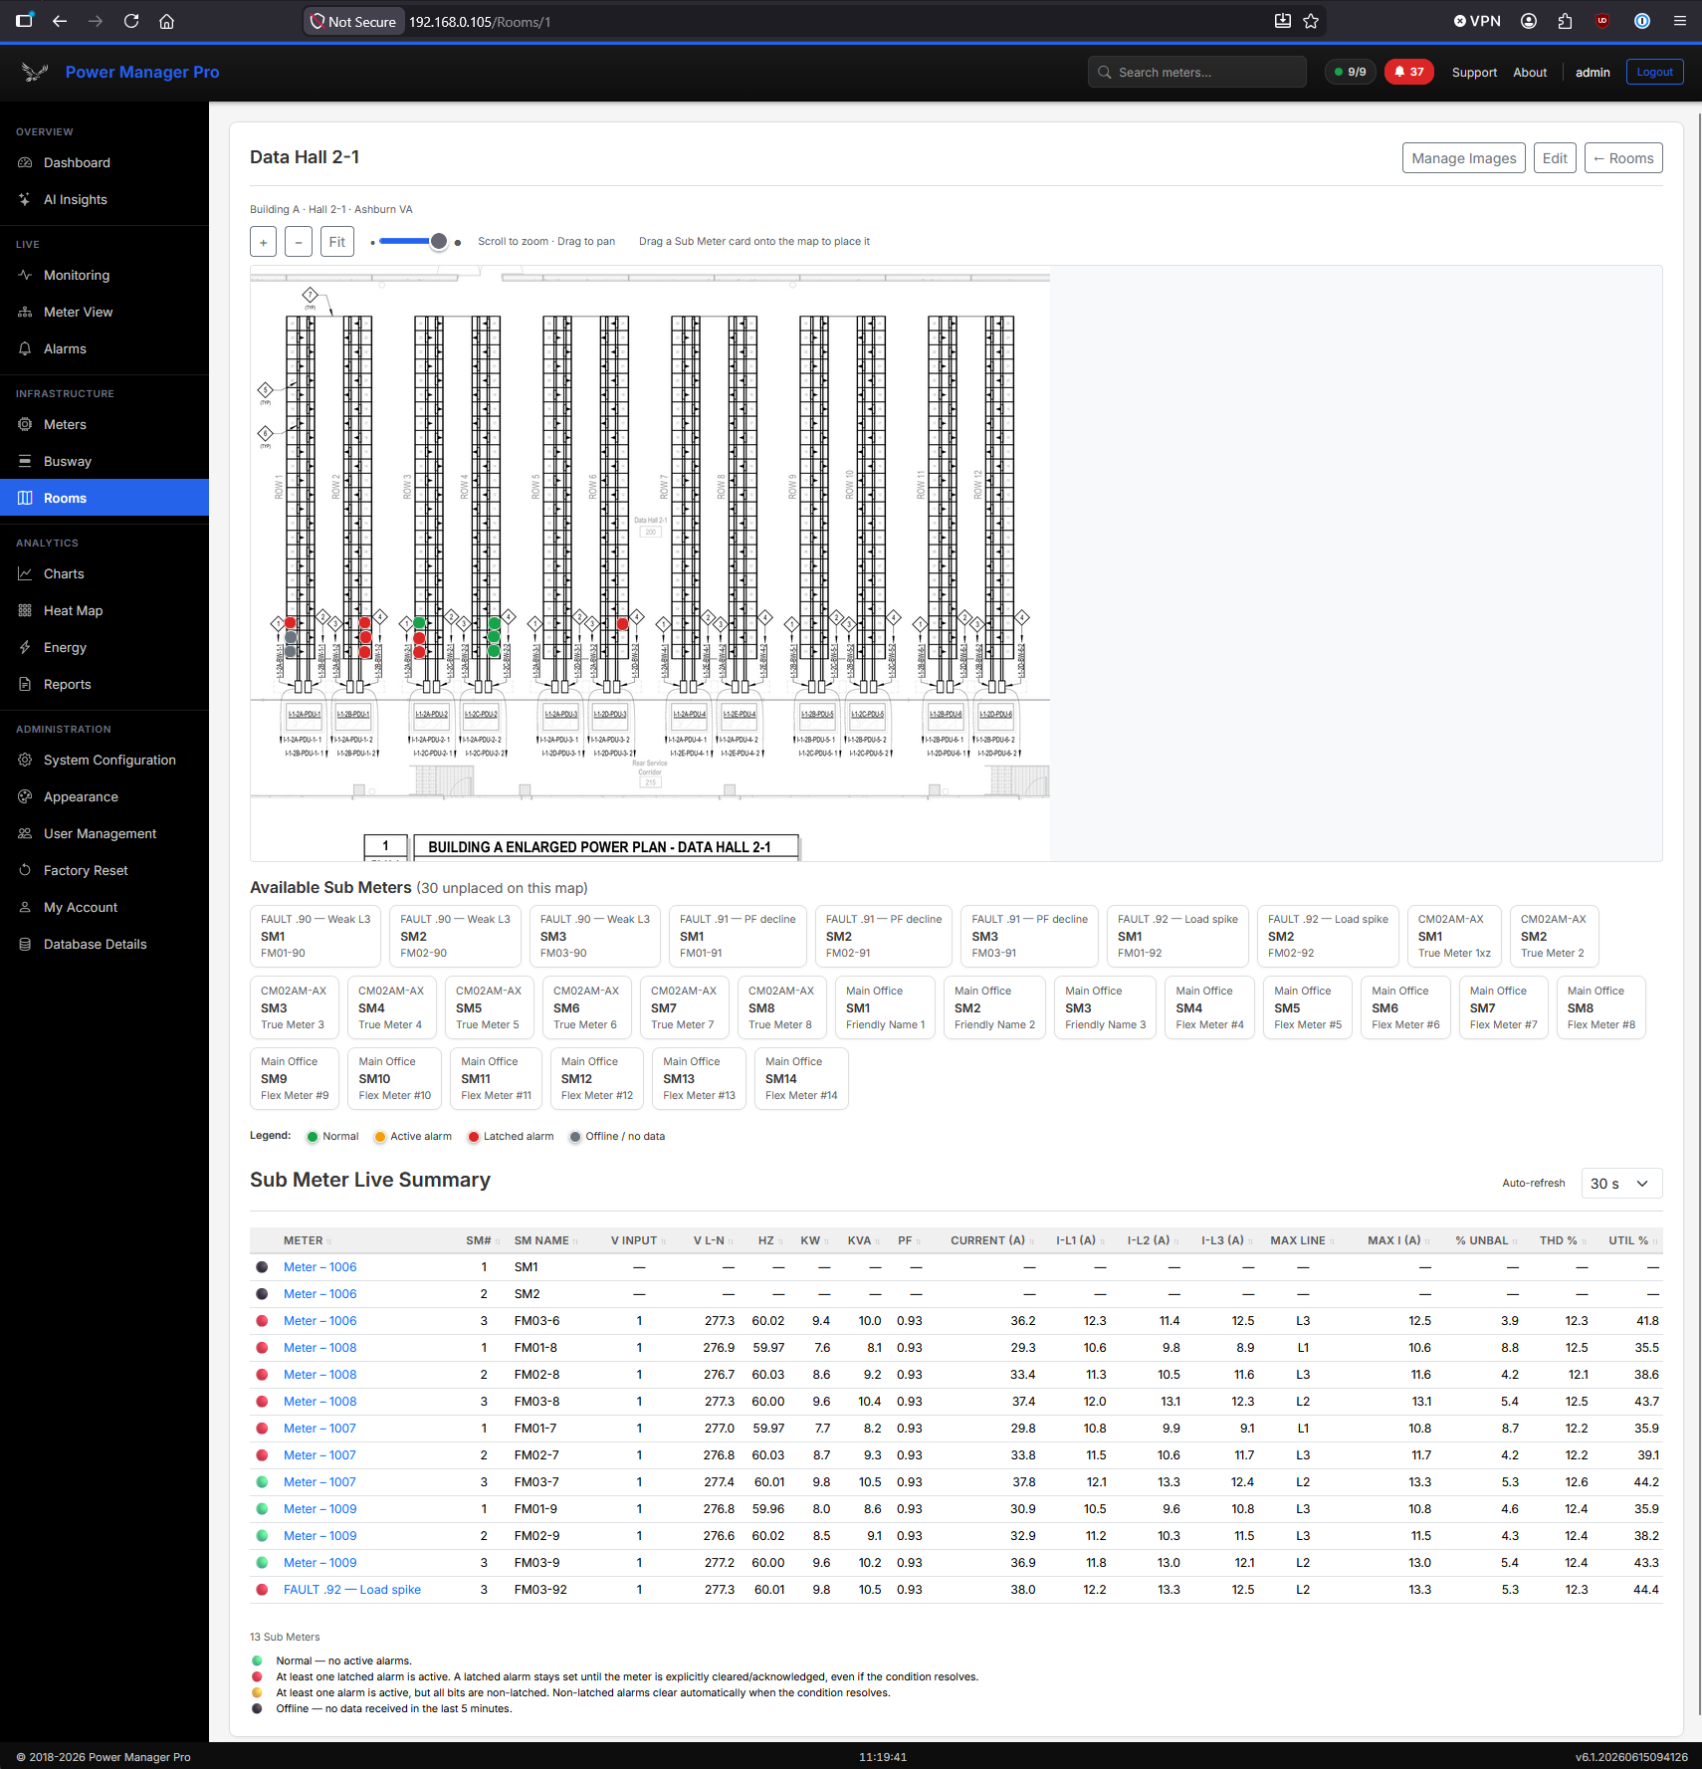This screenshot has height=1769, width=1702.
Task: Select the FAULT .90 SM1 FM01-90 card
Action: [x=316, y=936]
